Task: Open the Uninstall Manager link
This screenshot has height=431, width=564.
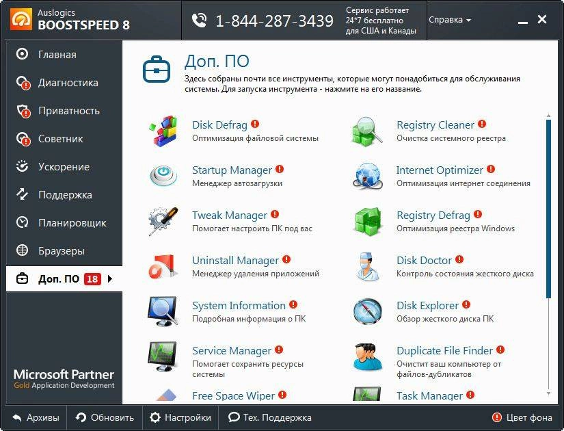Action: tap(235, 261)
